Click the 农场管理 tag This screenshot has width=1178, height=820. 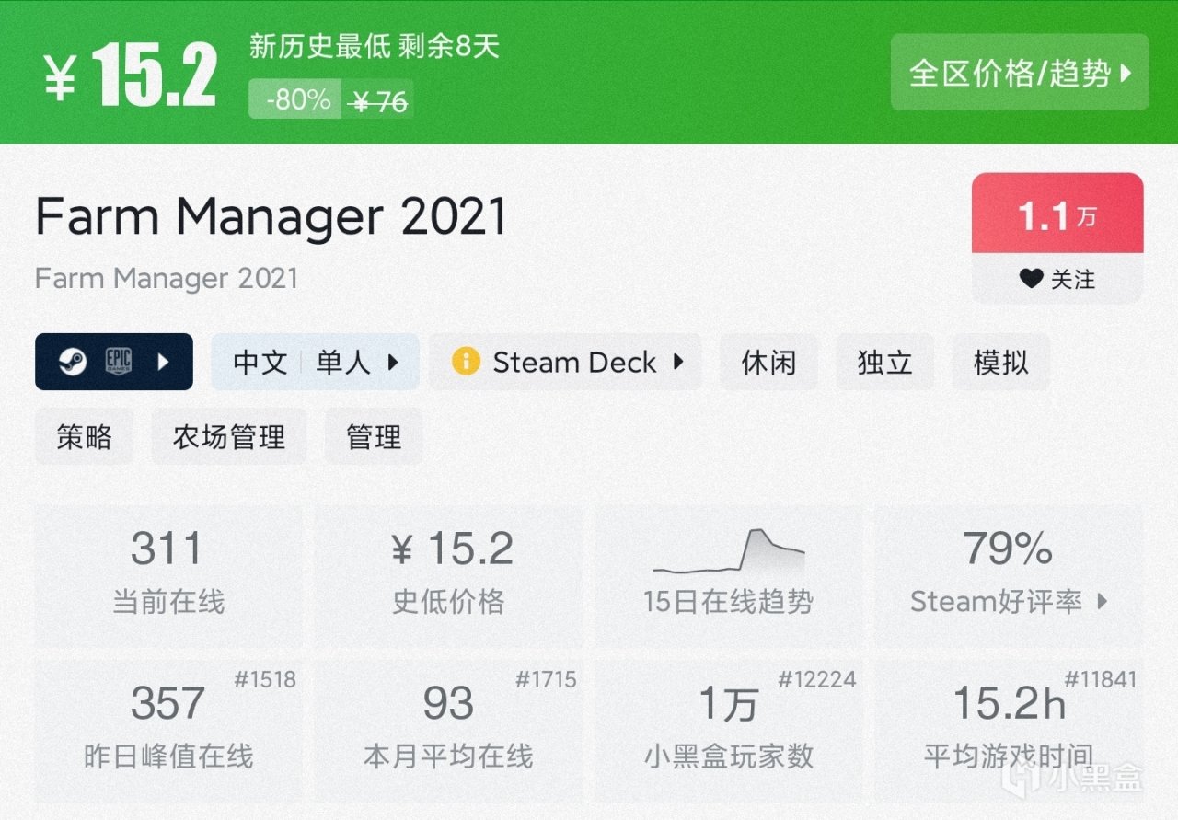[229, 437]
